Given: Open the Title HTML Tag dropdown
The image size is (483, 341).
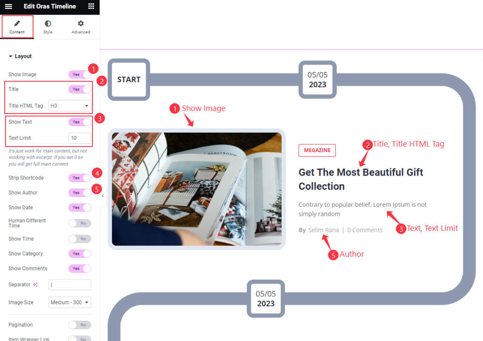Looking at the screenshot, I should tap(70, 106).
